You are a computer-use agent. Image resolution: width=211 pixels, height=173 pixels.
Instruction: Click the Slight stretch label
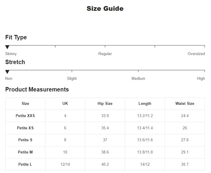[x=72, y=79]
